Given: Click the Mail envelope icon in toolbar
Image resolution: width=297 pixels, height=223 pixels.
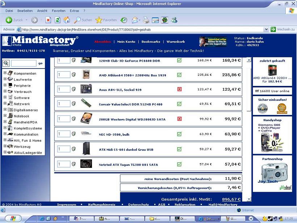Looking at the screenshot, I should click(x=135, y=20).
